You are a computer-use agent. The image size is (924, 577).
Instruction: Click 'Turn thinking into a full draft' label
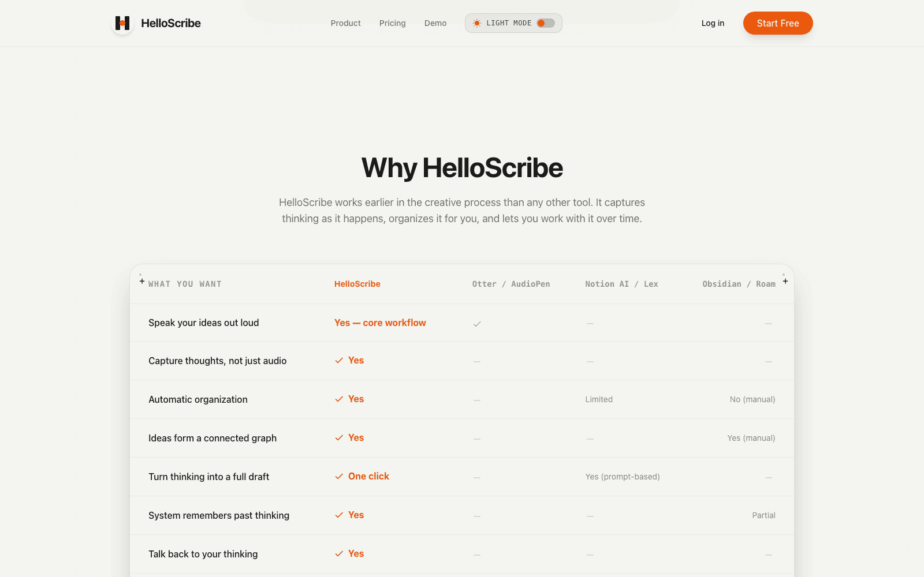pos(209,477)
